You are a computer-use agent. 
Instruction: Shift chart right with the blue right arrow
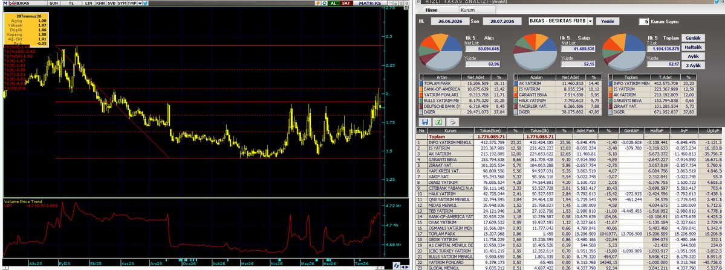408,266
